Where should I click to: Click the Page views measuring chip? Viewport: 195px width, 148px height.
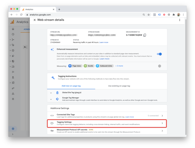pos(75,66)
